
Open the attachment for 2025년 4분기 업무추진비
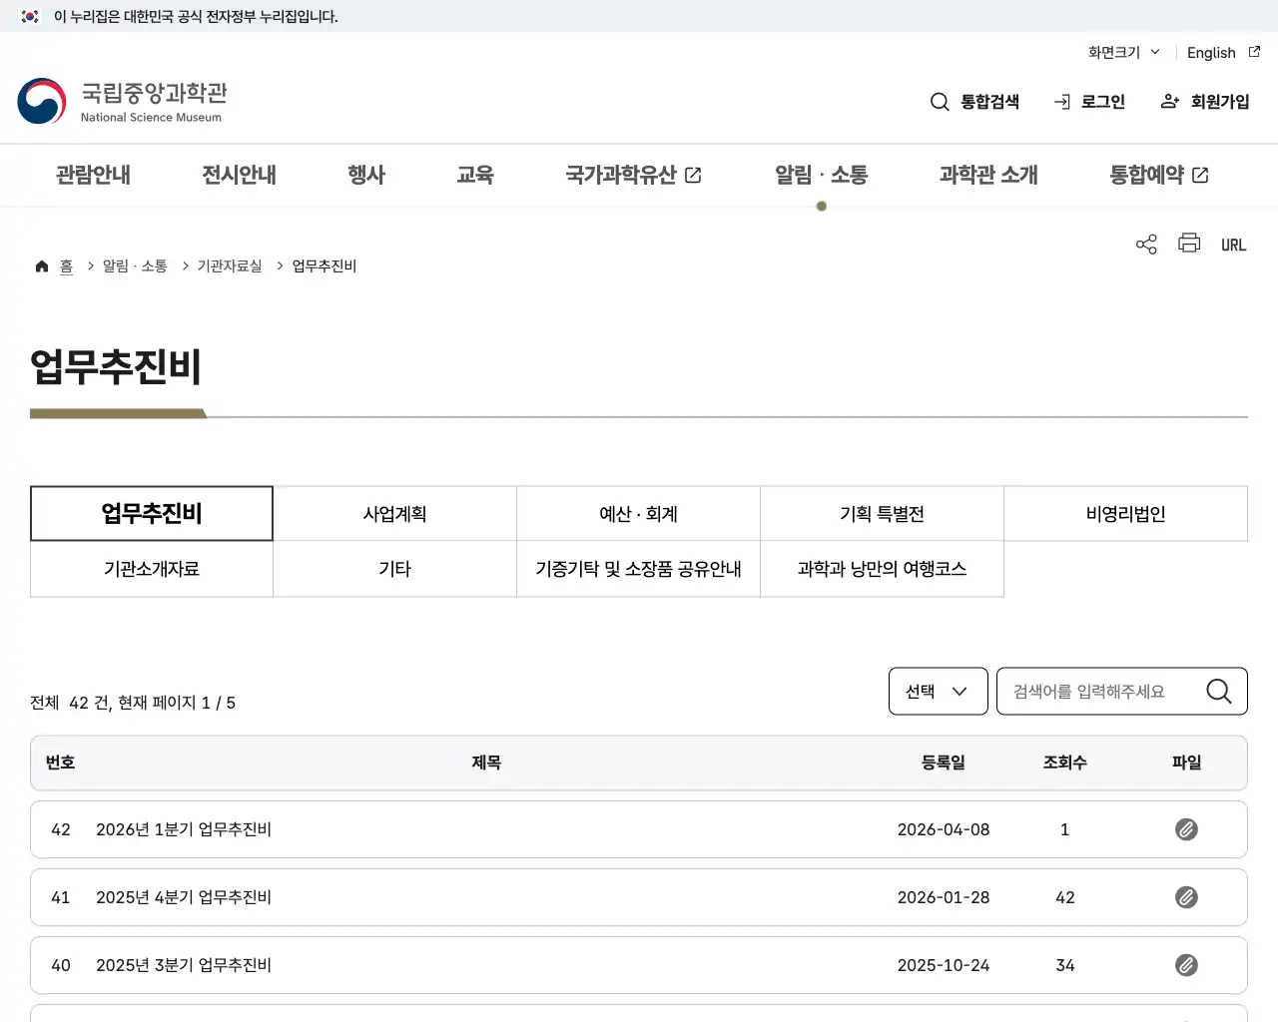pyautogui.click(x=1185, y=897)
